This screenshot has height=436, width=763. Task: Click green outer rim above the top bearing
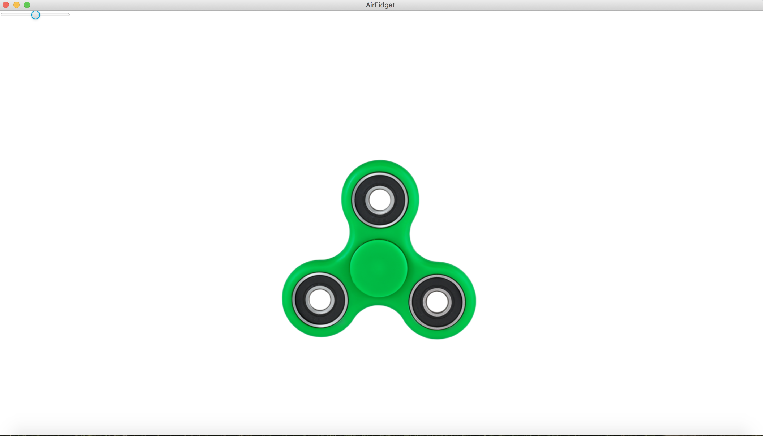[x=380, y=166]
